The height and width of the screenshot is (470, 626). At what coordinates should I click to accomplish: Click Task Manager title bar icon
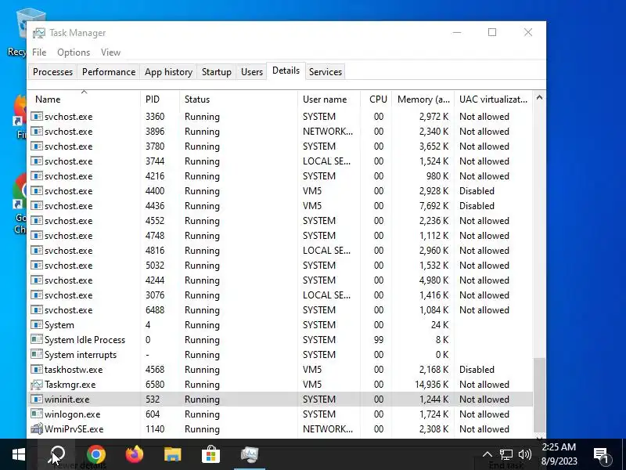click(x=38, y=33)
